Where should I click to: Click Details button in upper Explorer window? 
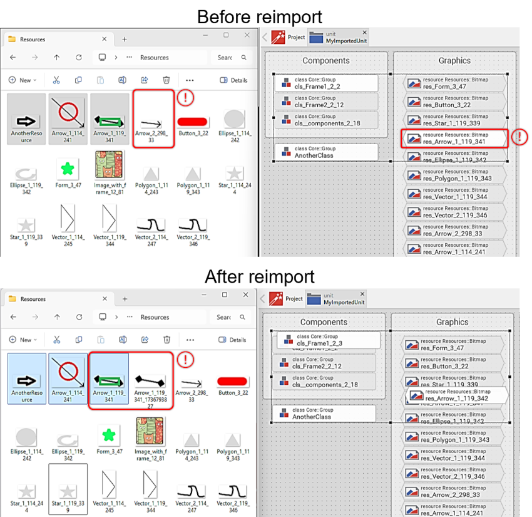pos(233,80)
